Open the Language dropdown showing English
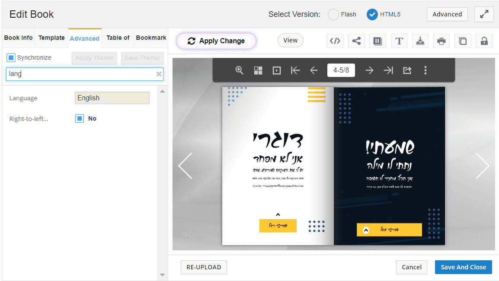499x281 pixels. (x=112, y=98)
